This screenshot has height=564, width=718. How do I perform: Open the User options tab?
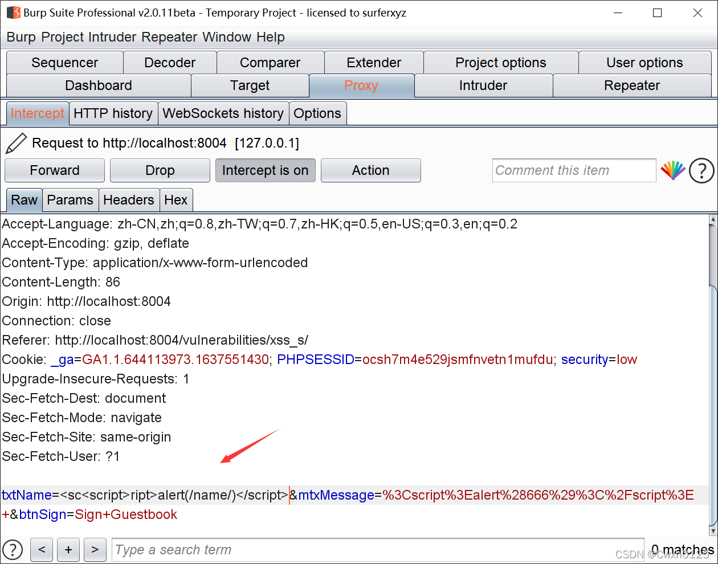coord(644,63)
